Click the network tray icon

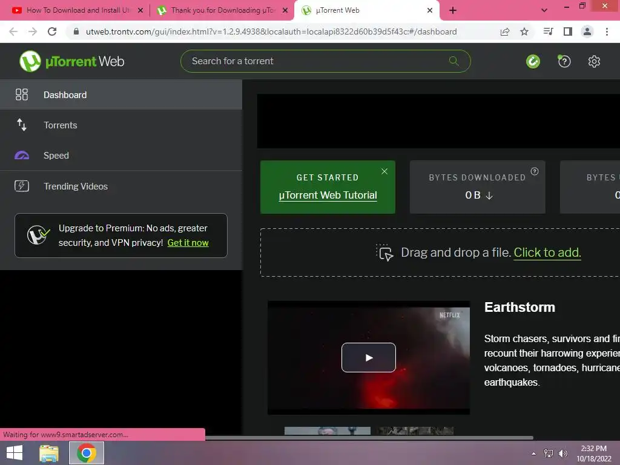coord(549,453)
